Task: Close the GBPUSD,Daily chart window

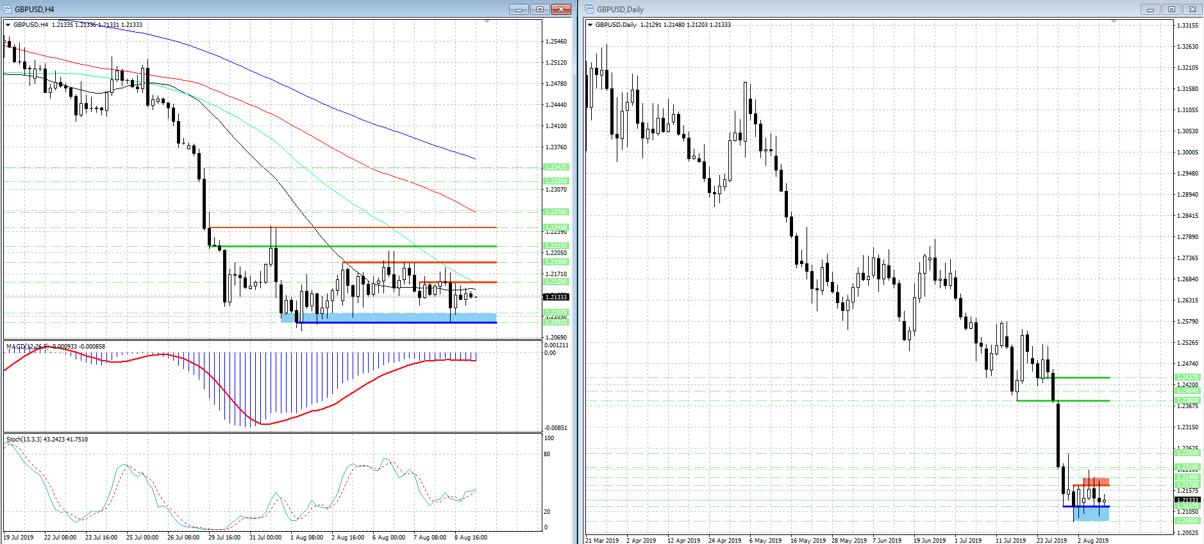Action: coord(1192,9)
